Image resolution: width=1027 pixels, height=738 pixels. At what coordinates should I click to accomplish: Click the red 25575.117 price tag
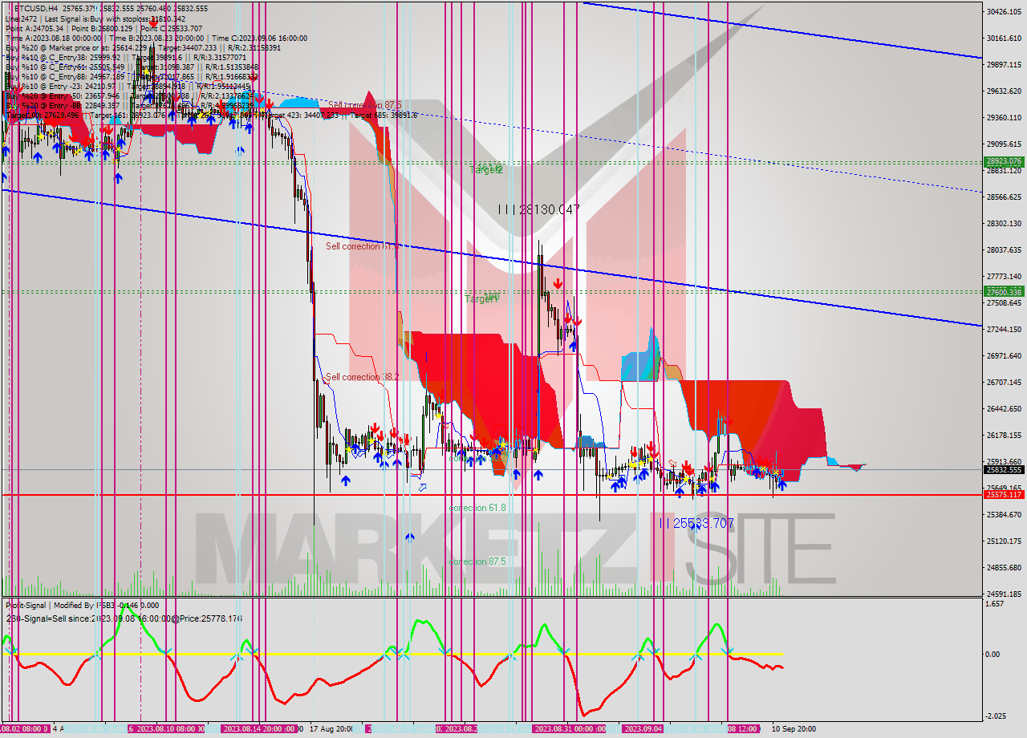[1004, 495]
